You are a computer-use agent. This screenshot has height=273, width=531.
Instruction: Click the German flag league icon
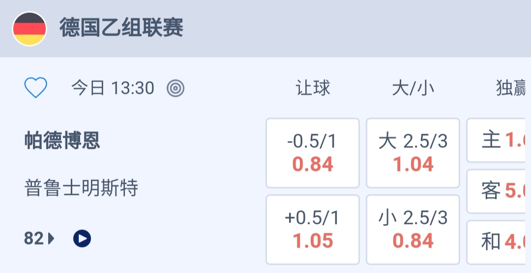[x=29, y=29]
